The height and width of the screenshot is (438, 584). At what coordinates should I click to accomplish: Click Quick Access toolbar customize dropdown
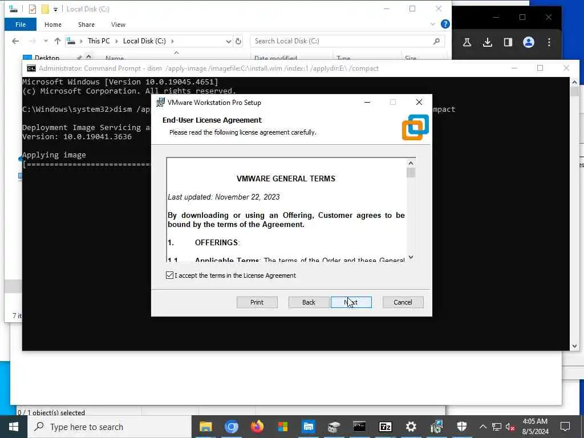click(55, 9)
